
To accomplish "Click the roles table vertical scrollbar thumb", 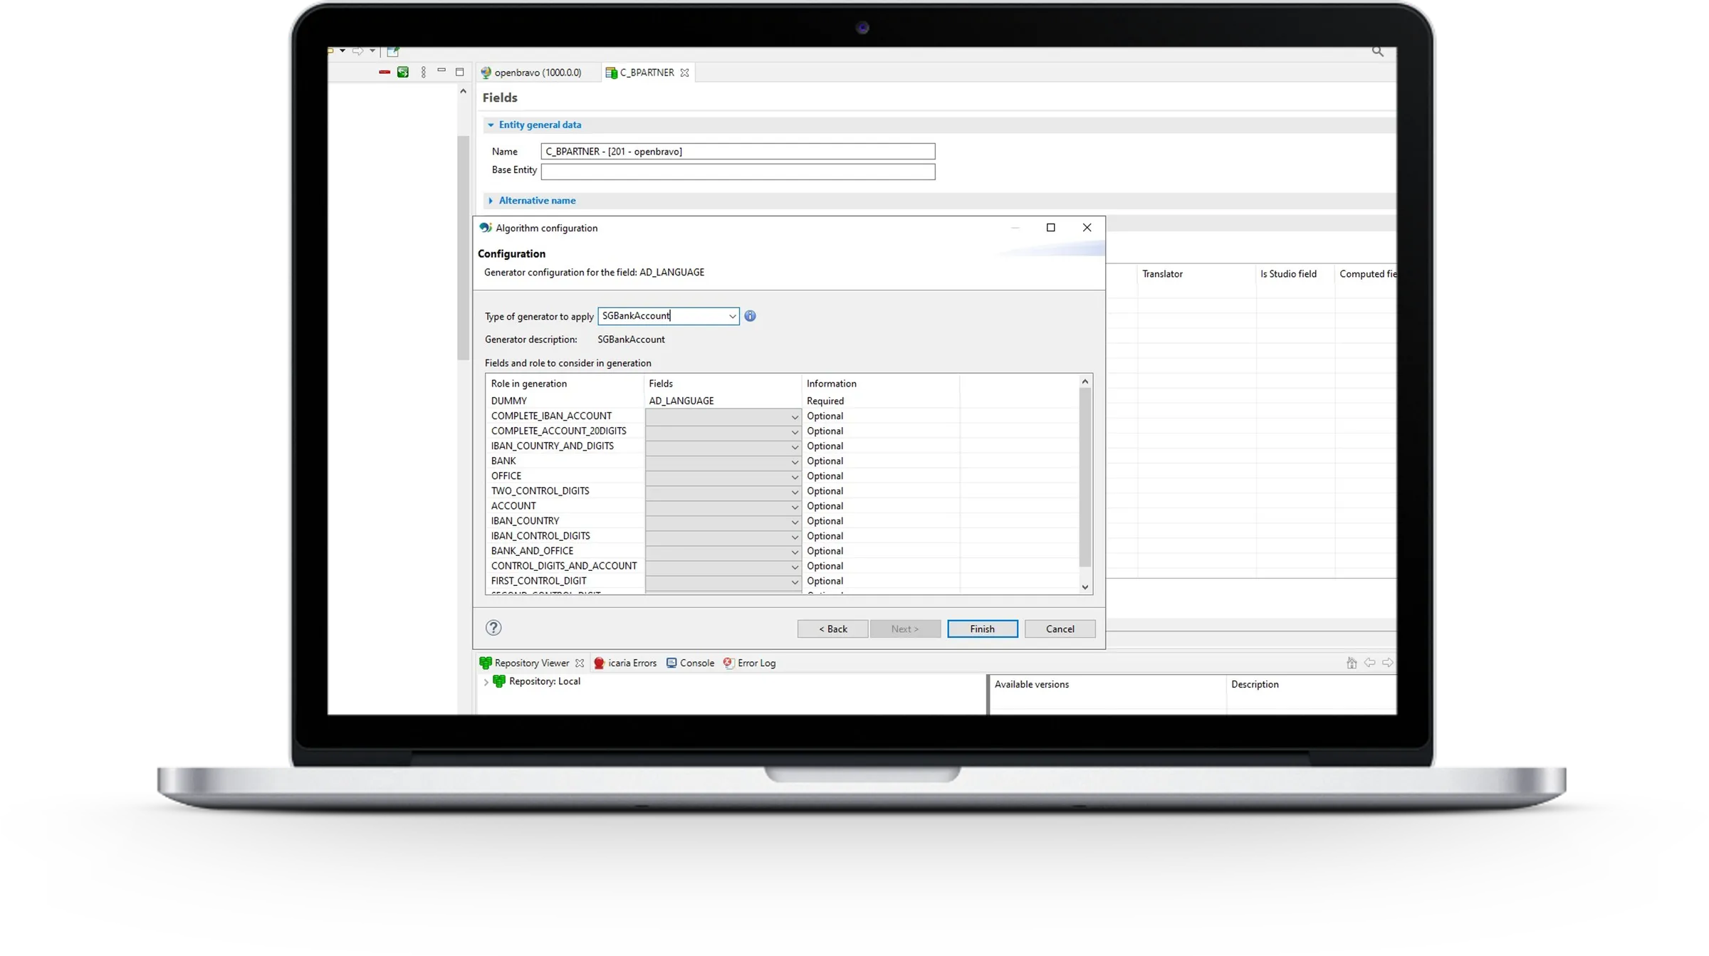I will click(x=1085, y=477).
